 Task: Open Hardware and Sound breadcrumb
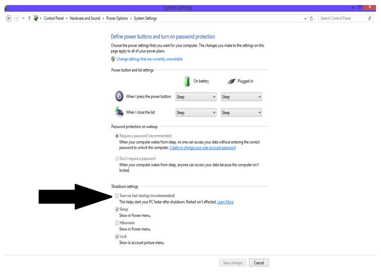pos(85,18)
